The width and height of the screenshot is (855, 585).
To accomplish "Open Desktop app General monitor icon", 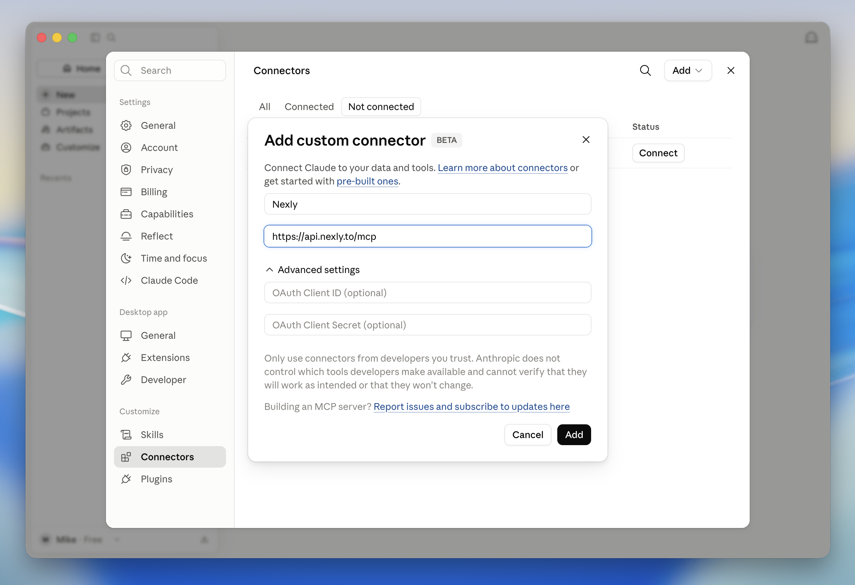I will point(126,335).
